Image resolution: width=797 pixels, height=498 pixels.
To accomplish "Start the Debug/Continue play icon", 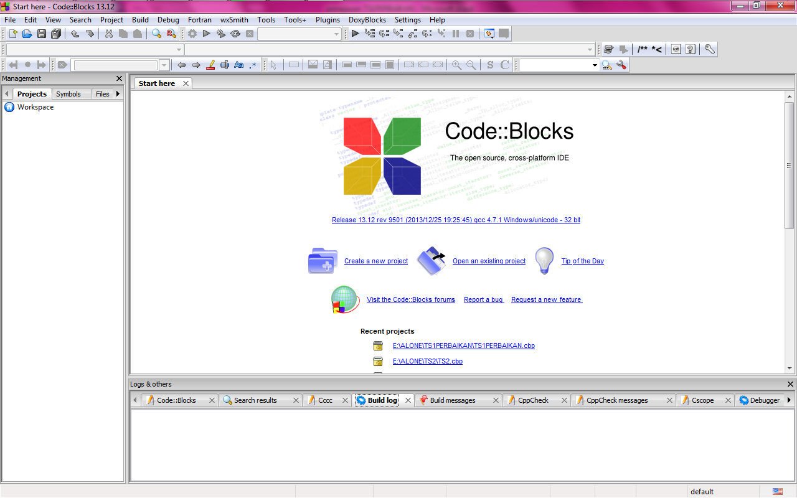I will point(355,34).
